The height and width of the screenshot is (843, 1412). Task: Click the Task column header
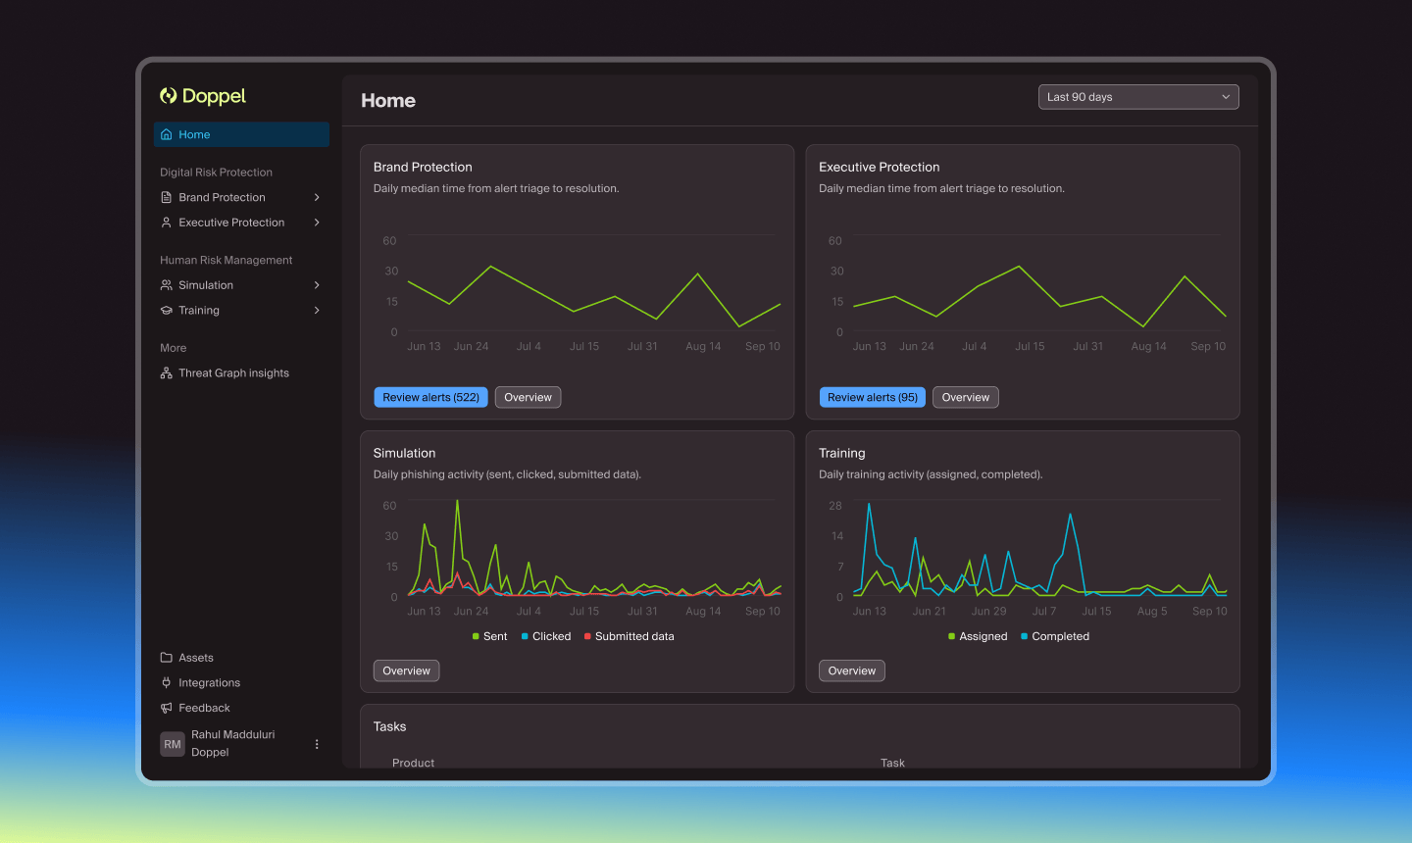pyautogui.click(x=892, y=763)
